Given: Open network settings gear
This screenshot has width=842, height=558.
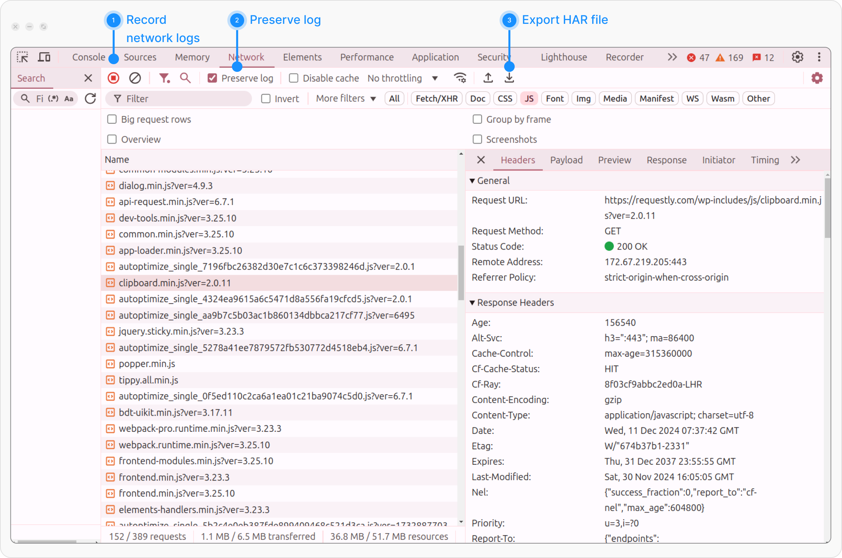Looking at the screenshot, I should 817,77.
